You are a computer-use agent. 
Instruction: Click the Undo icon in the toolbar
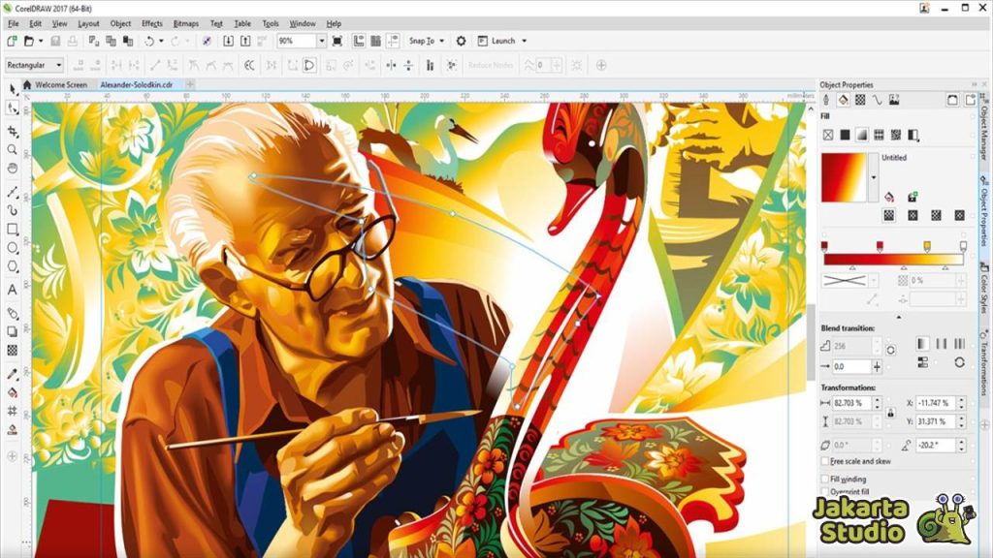[x=150, y=41]
